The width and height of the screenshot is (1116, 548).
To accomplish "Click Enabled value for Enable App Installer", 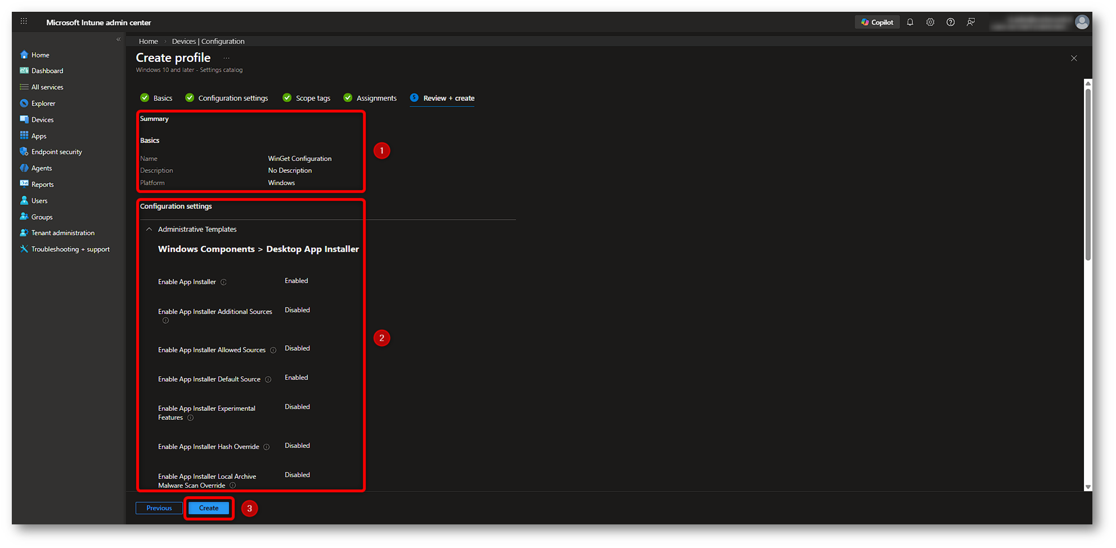I will 296,280.
